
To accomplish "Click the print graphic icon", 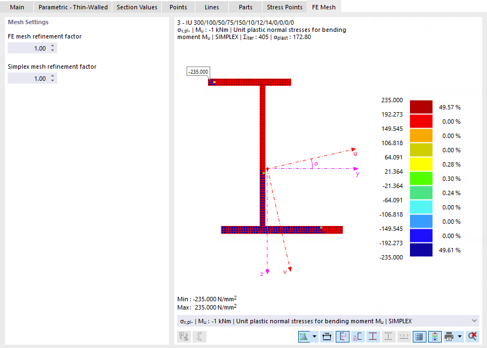I will pos(449,336).
